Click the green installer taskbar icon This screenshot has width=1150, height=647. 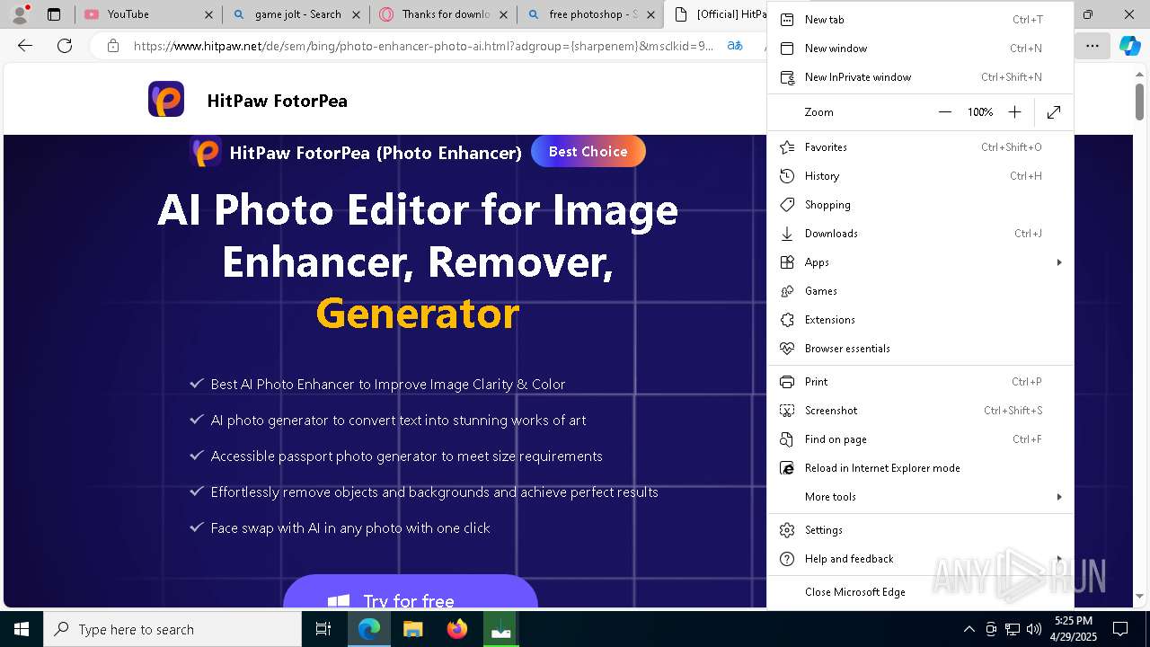(x=500, y=629)
